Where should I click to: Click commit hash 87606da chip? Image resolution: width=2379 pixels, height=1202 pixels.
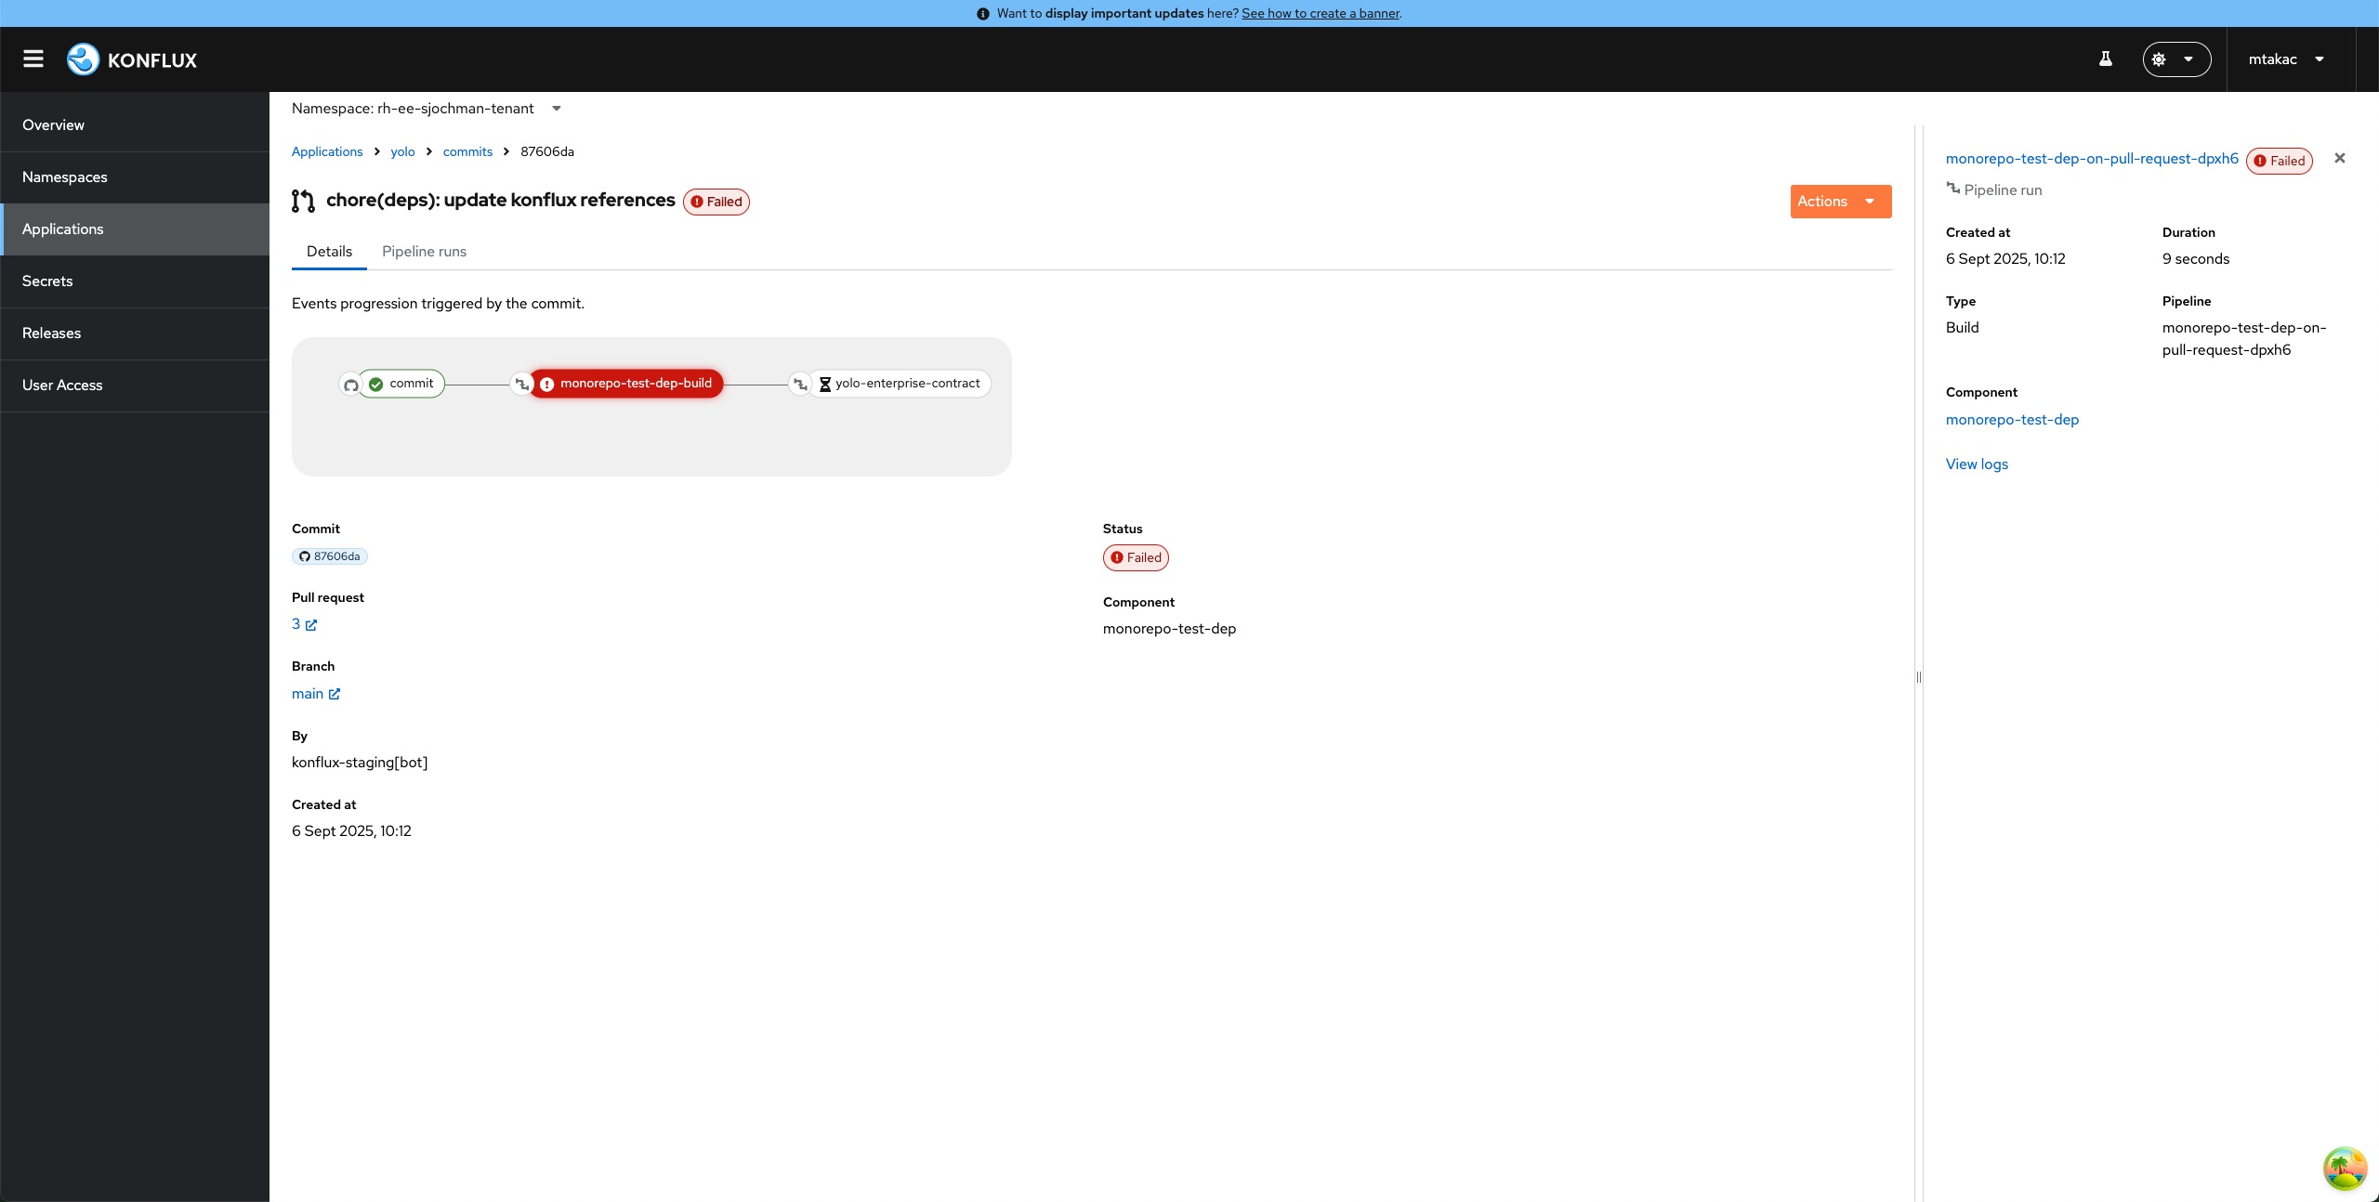[330, 556]
